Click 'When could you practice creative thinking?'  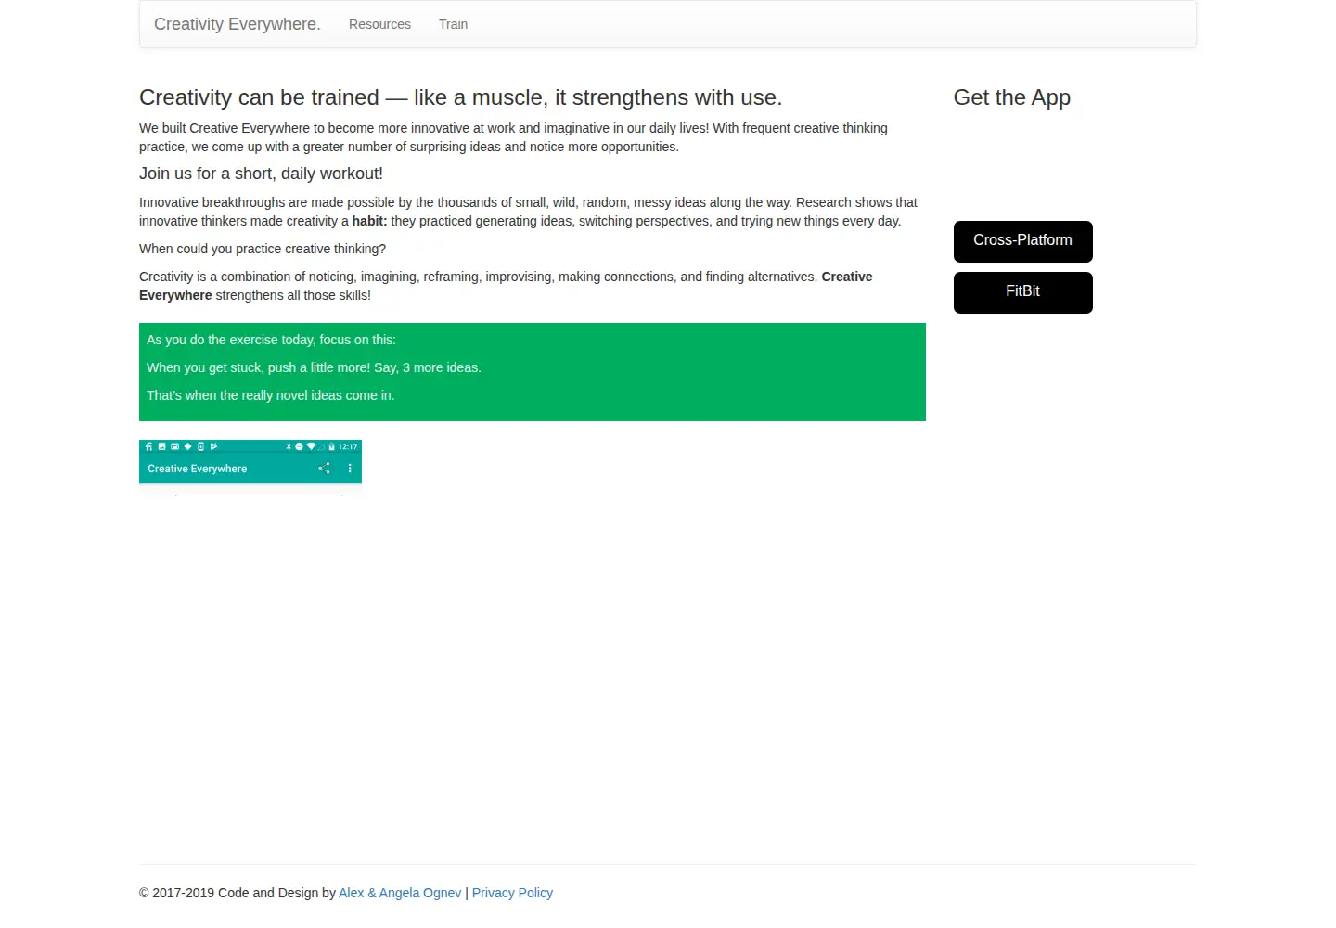[x=263, y=249]
